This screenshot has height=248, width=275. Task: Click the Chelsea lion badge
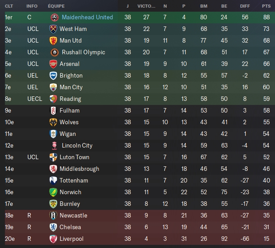(53, 227)
